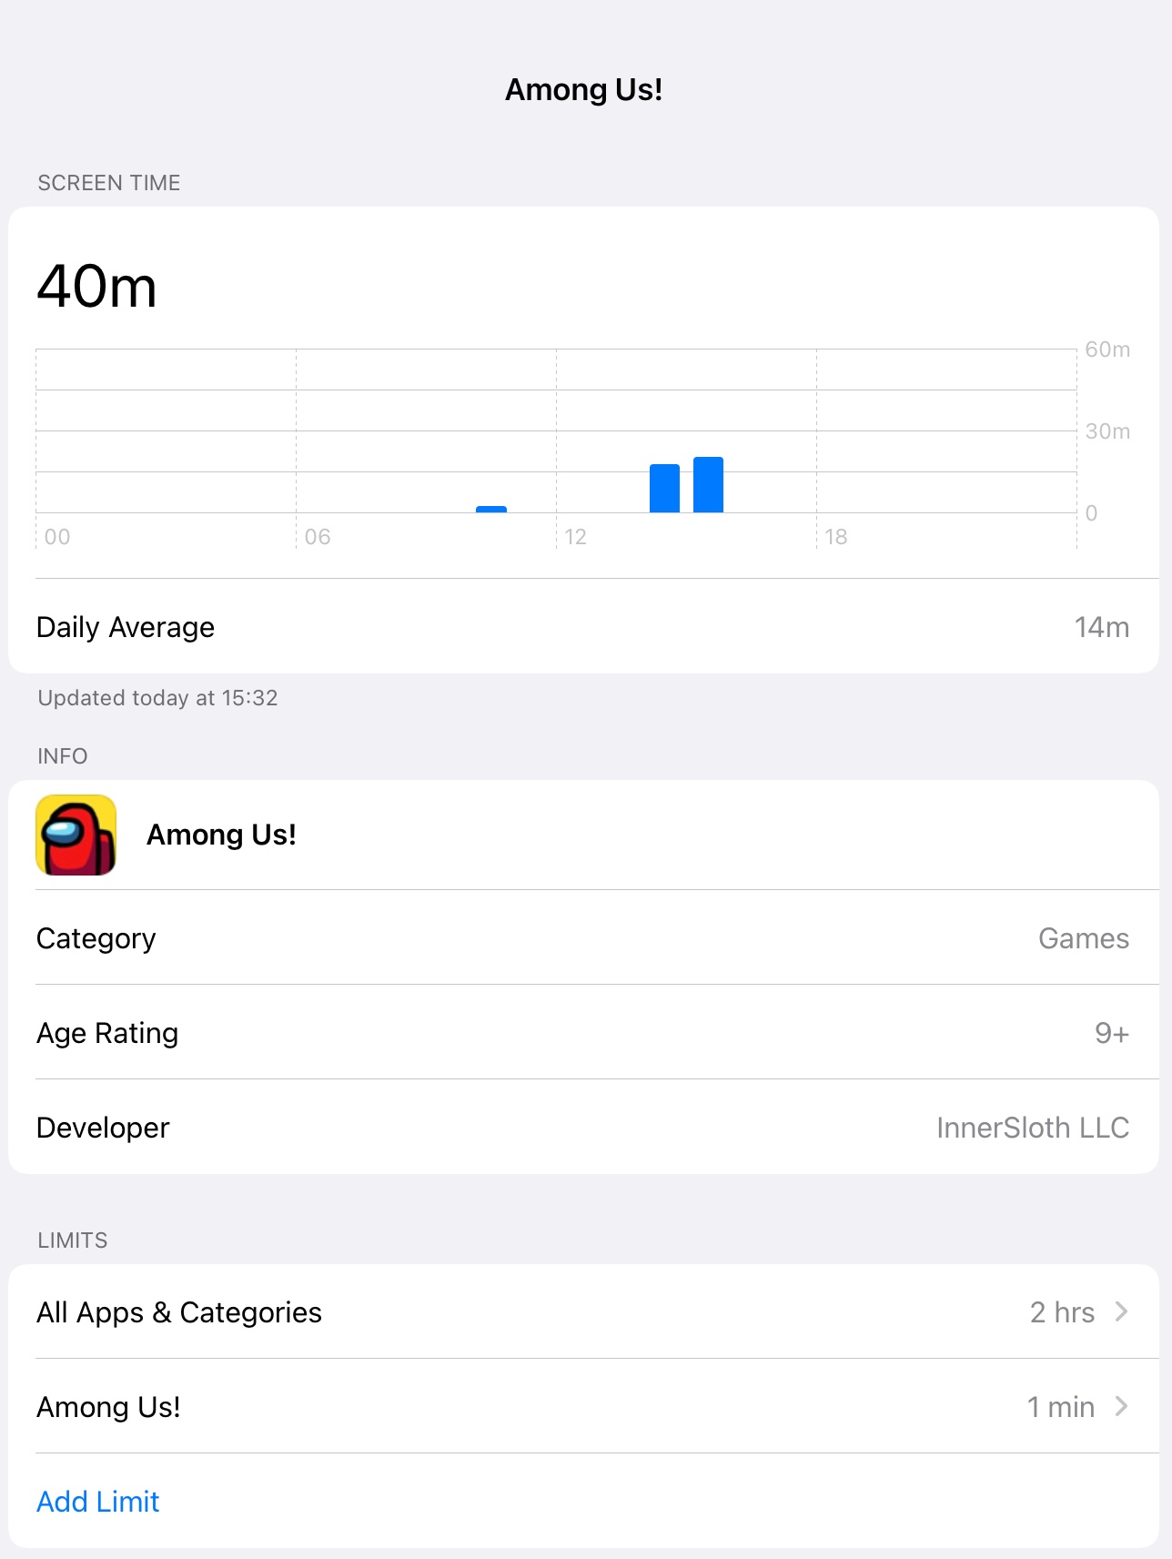Image resolution: width=1172 pixels, height=1559 pixels.
Task: Click the 2 hrs limit value
Action: pos(1062,1311)
